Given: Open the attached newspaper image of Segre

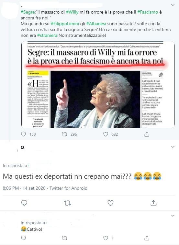Looking at the screenshot, I should (98, 85).
